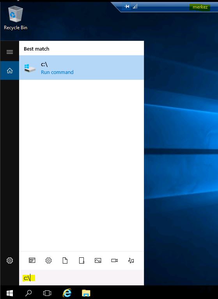Launch Internet Explorer from taskbar

[67, 292]
